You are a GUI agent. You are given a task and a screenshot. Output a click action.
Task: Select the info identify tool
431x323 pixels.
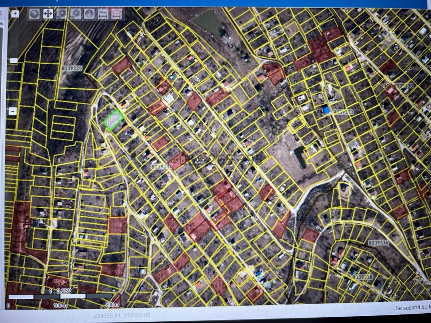point(89,14)
